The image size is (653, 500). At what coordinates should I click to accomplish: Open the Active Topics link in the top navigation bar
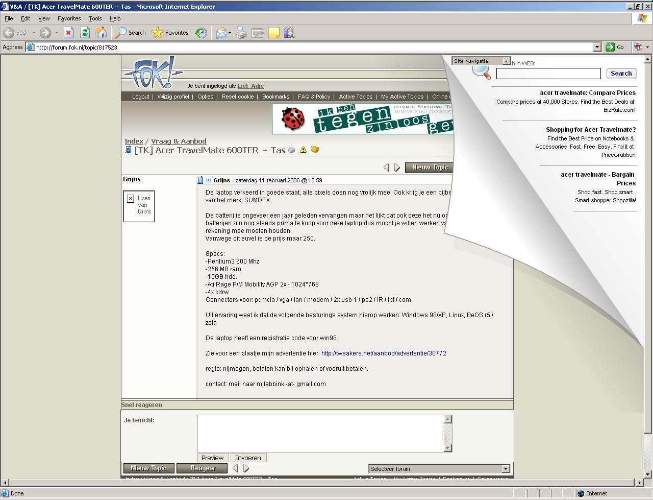[x=356, y=97]
